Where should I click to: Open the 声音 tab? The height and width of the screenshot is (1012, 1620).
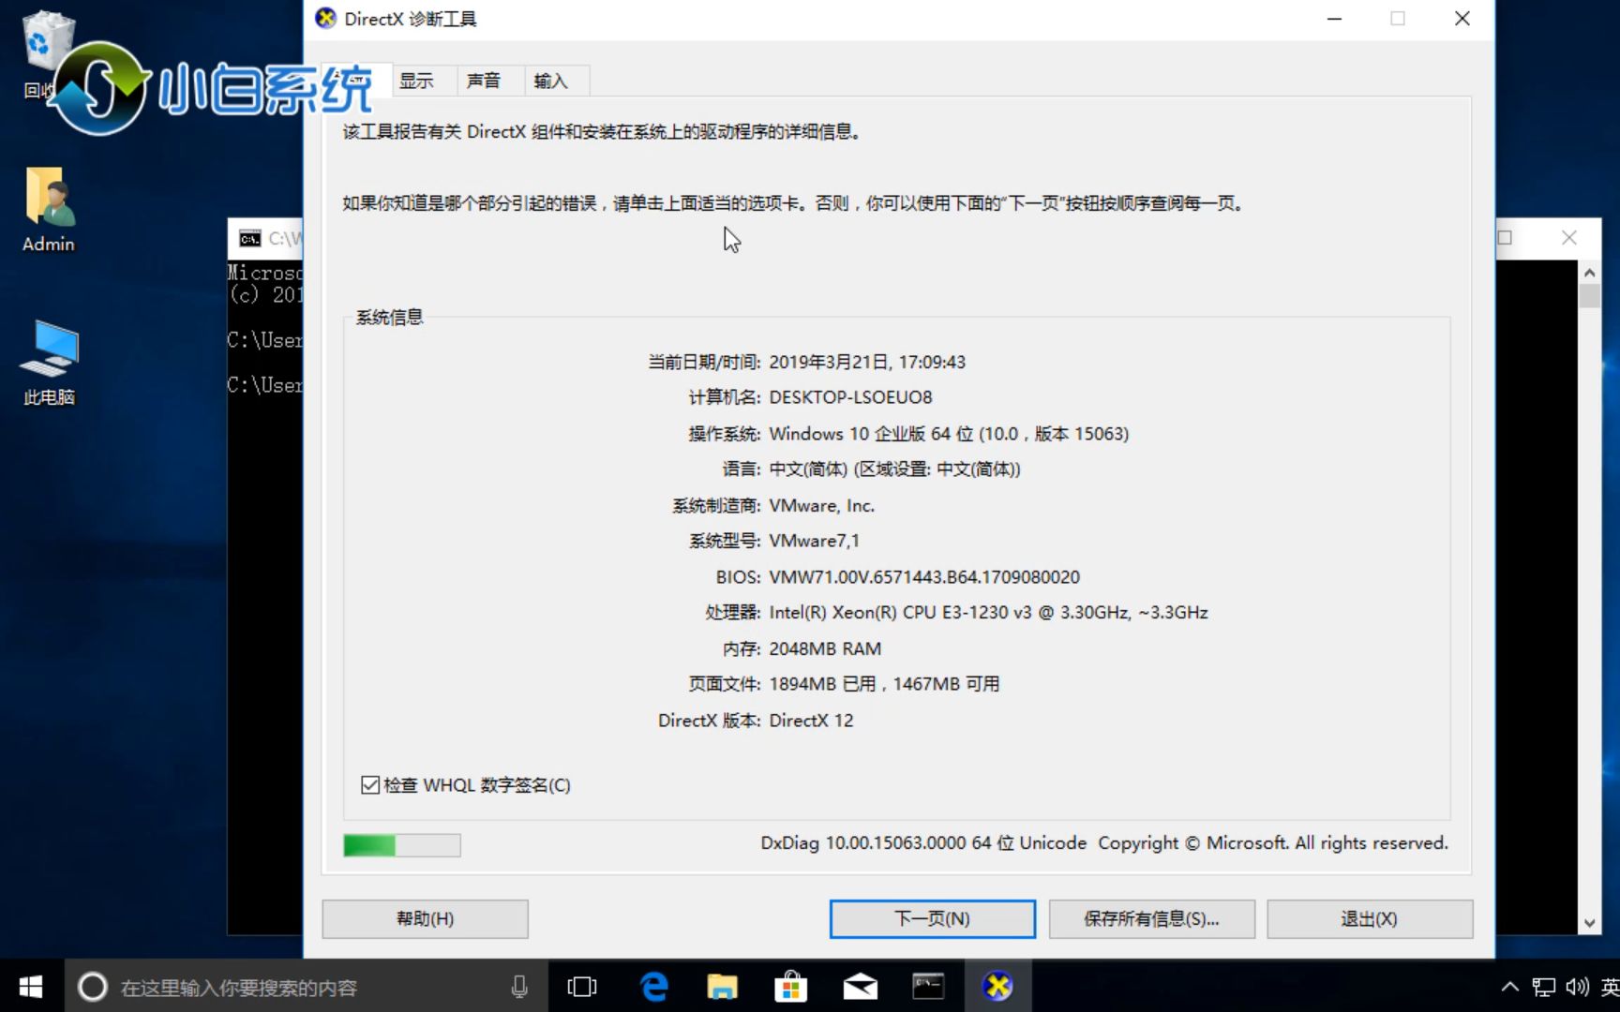484,81
